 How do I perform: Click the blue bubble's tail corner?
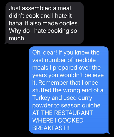(109, 133)
